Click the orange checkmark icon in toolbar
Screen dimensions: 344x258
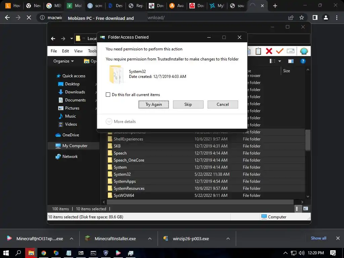279,51
